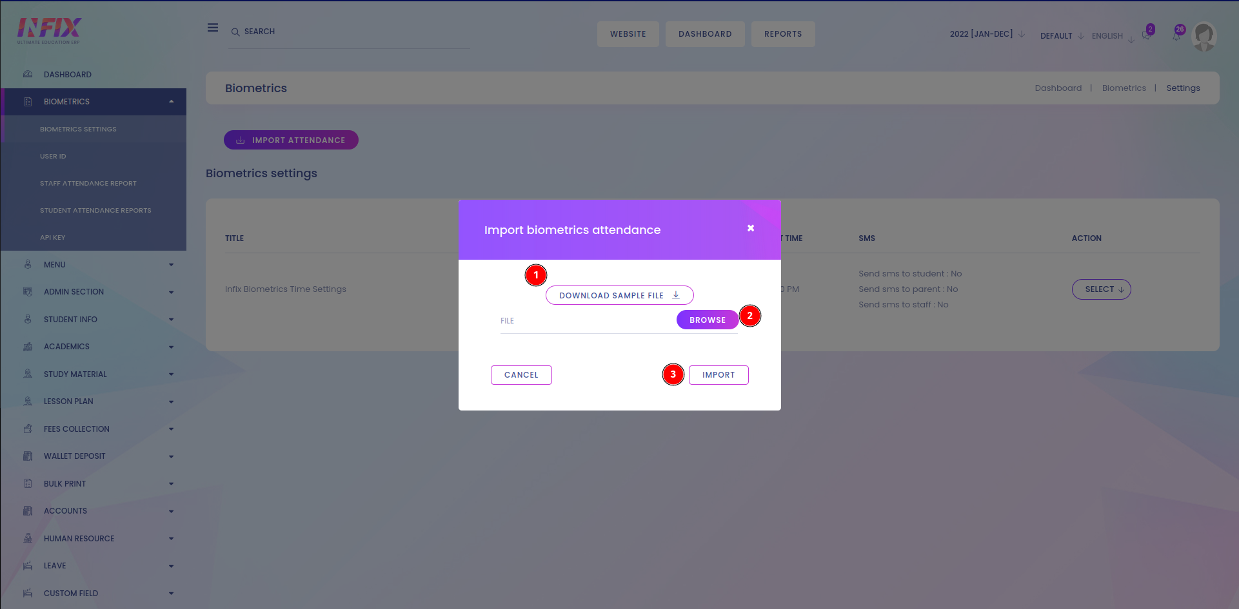Open the notifications bell icon
This screenshot has width=1239, height=609.
[x=1176, y=36]
